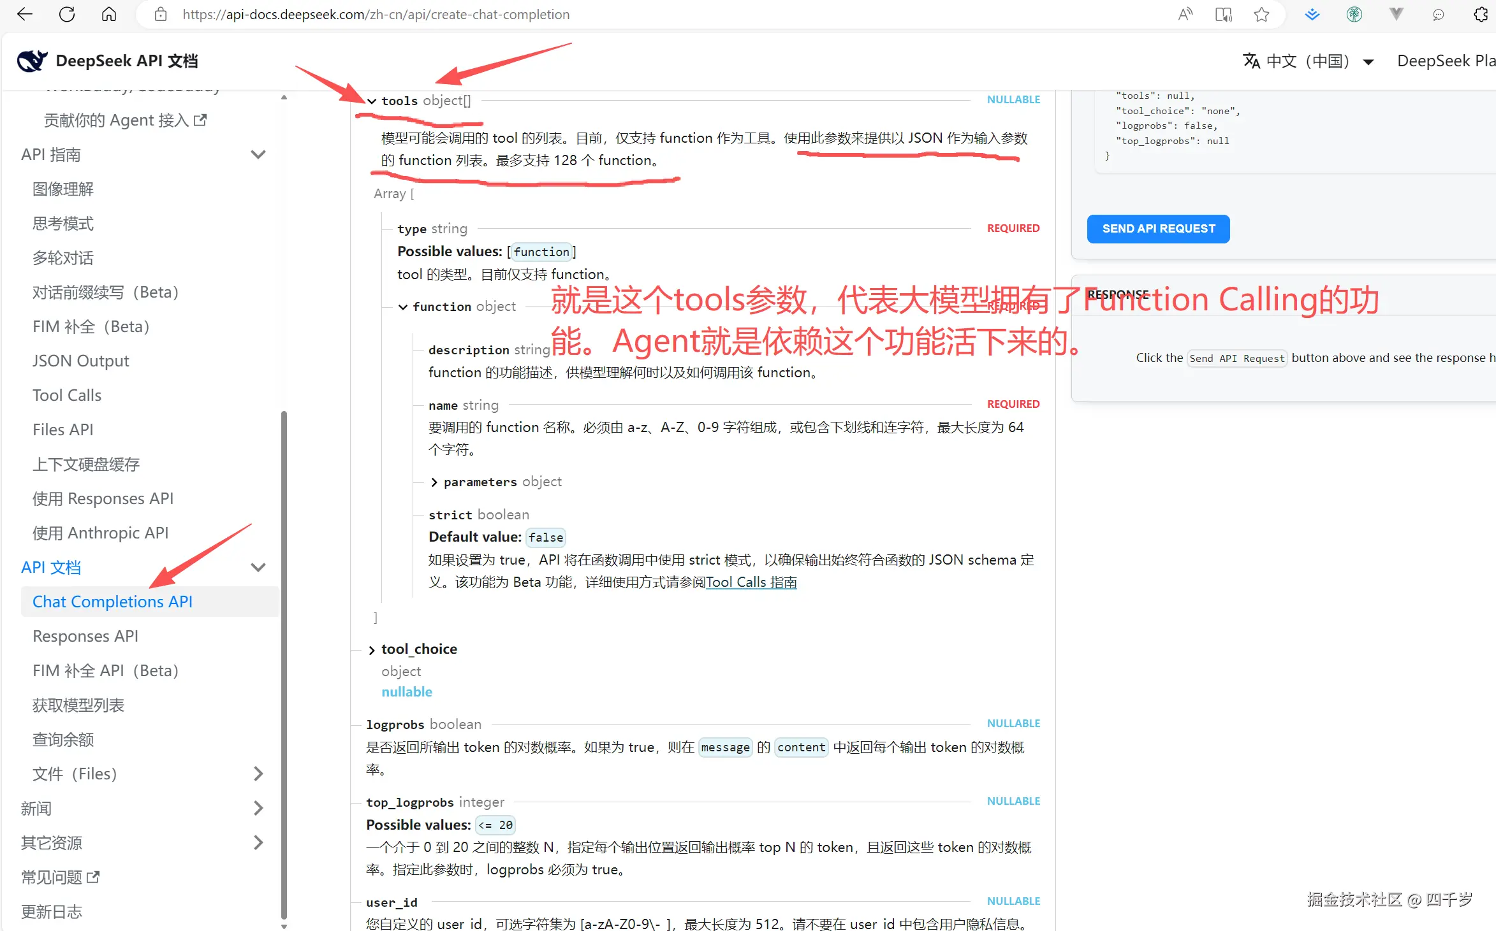Click the false default value tag

(x=546, y=537)
